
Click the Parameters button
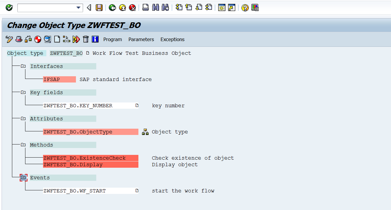point(141,39)
